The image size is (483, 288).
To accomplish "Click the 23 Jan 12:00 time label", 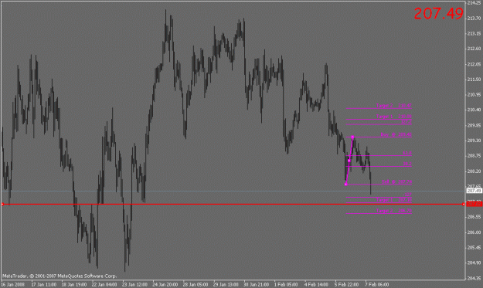I will click(x=134, y=285).
